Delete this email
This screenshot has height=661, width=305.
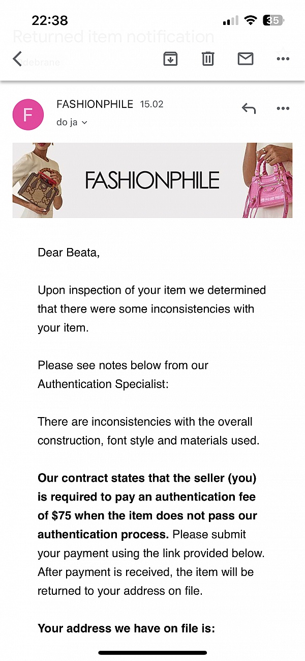tap(207, 59)
